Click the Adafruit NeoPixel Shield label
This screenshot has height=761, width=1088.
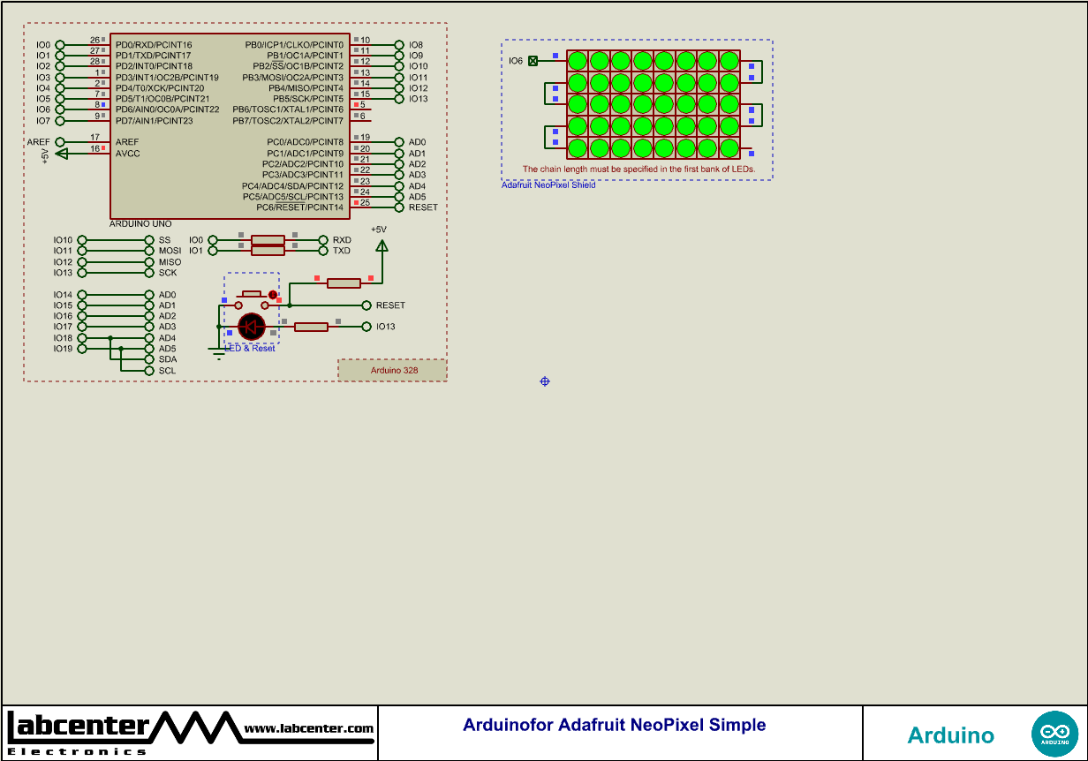coord(548,185)
